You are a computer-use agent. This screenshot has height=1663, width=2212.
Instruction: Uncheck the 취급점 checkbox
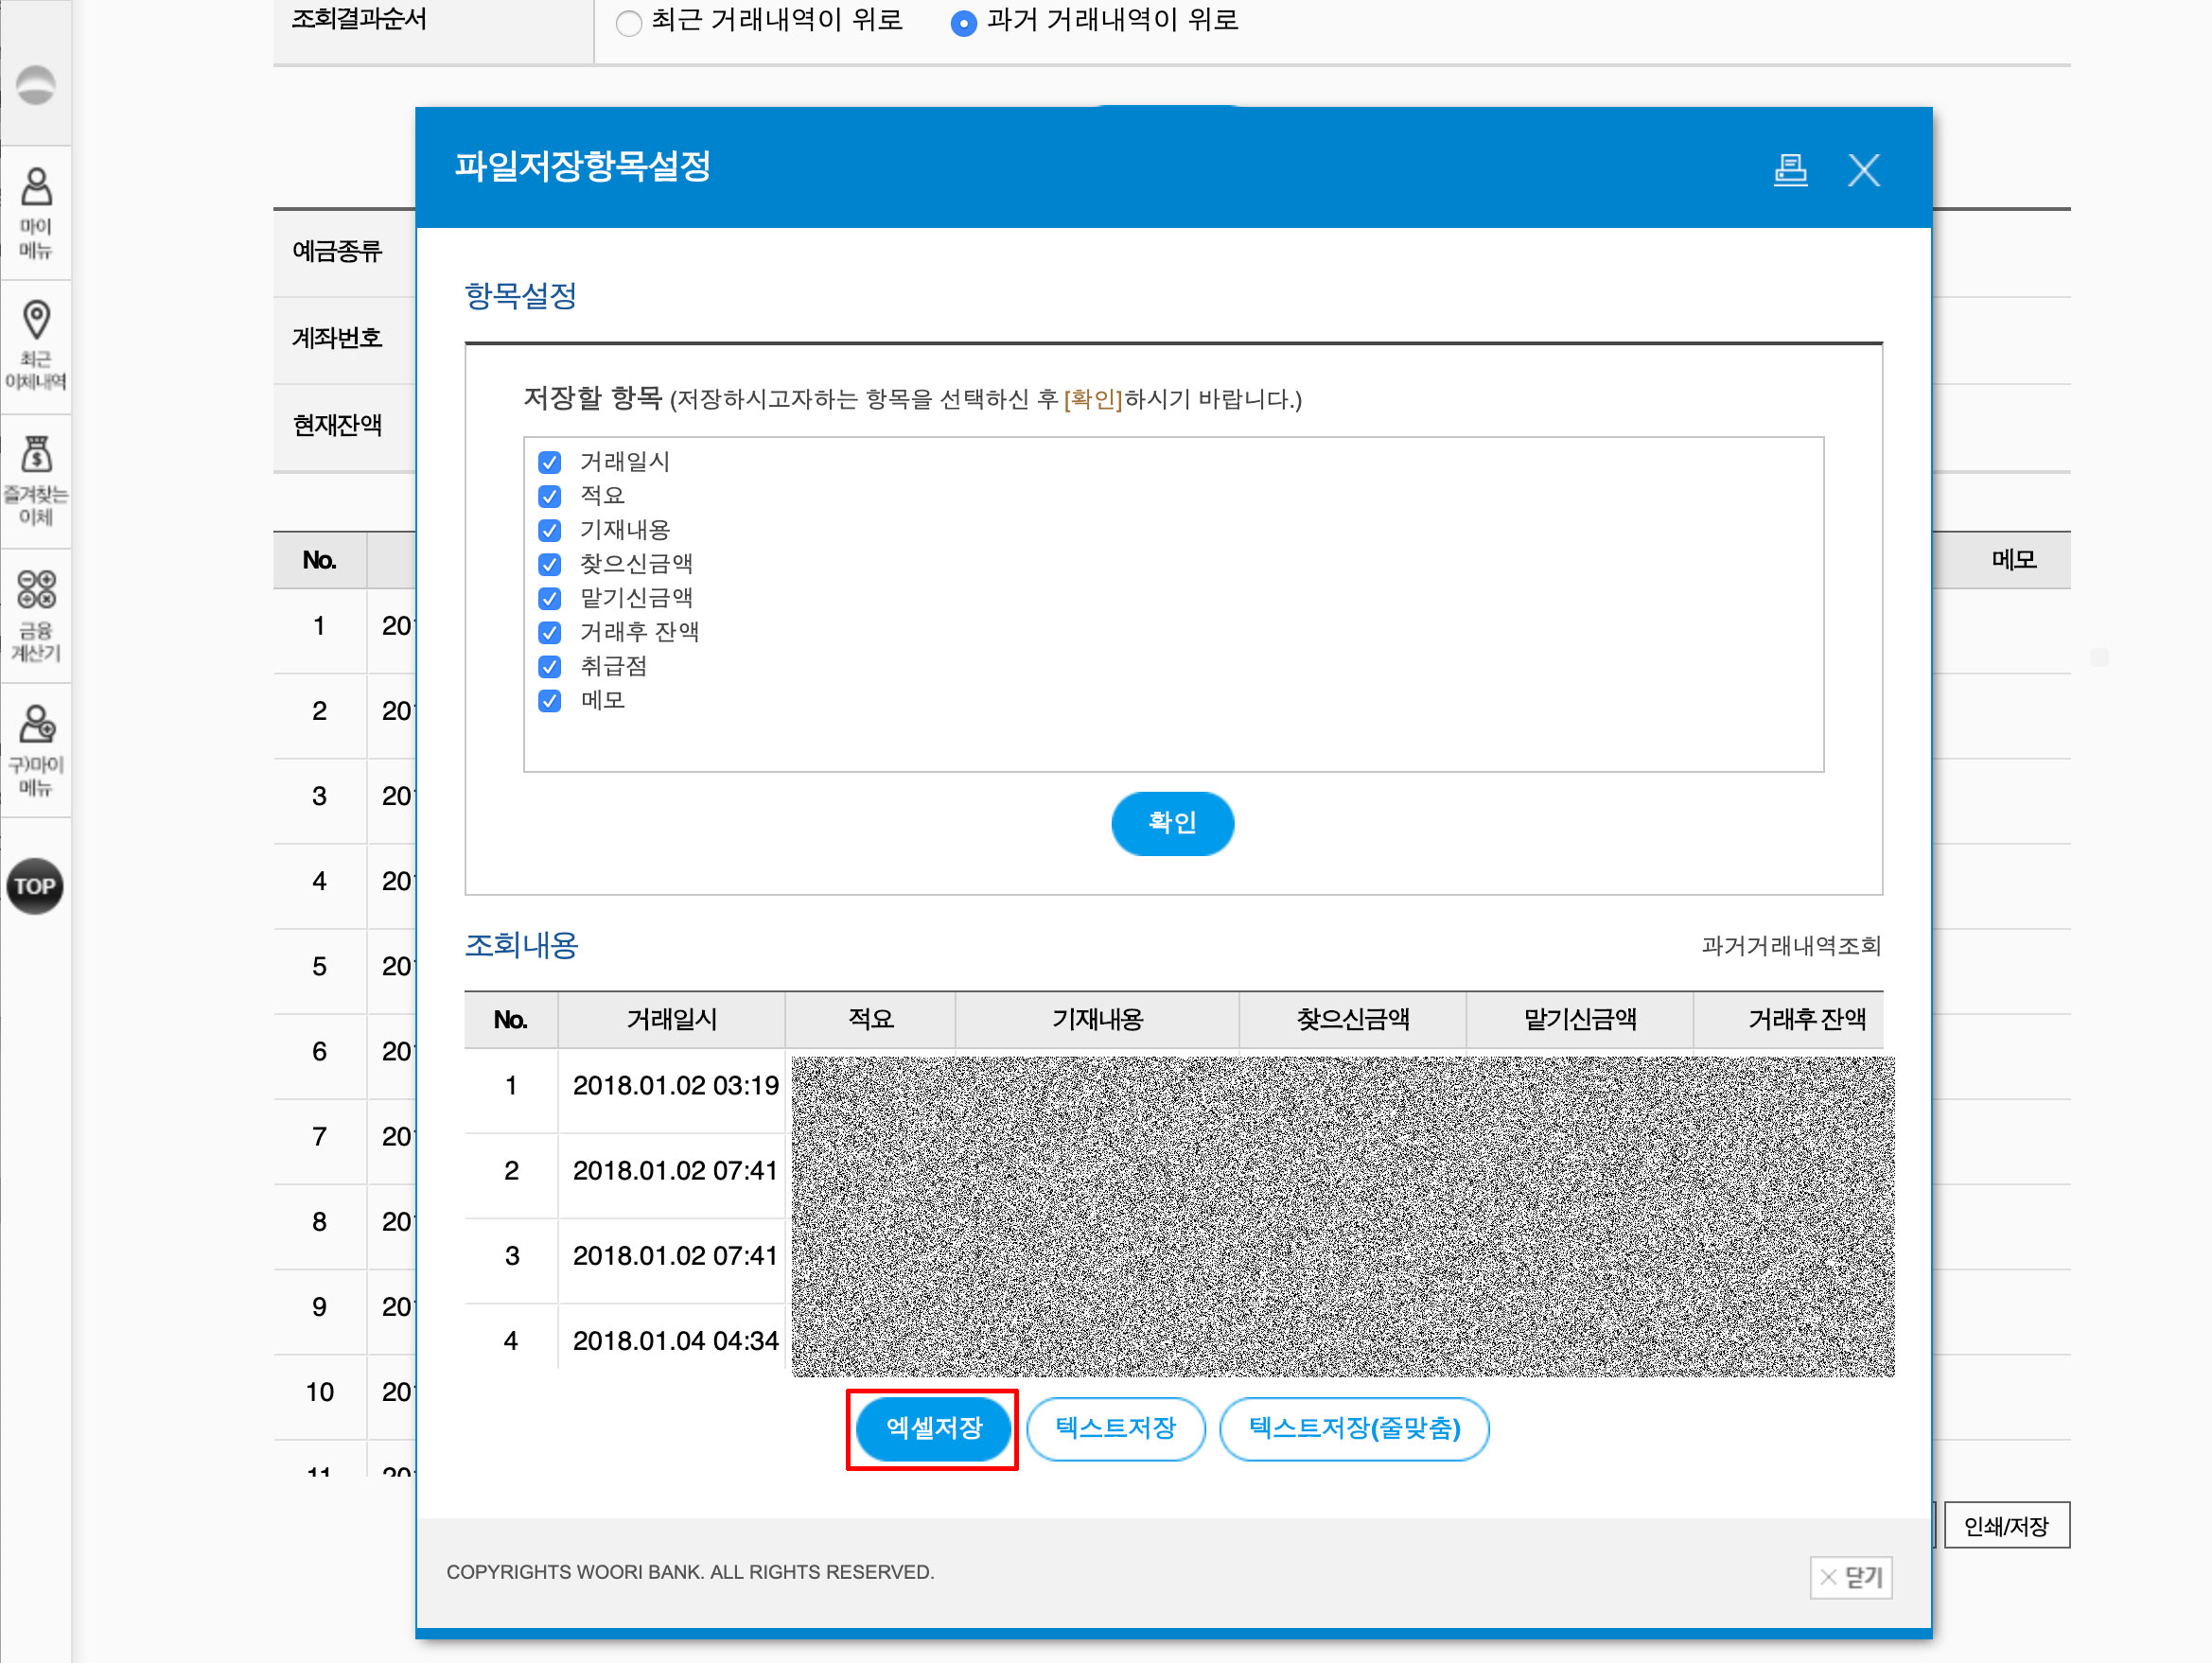point(549,667)
